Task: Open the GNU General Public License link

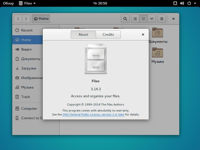Action: [93, 114]
